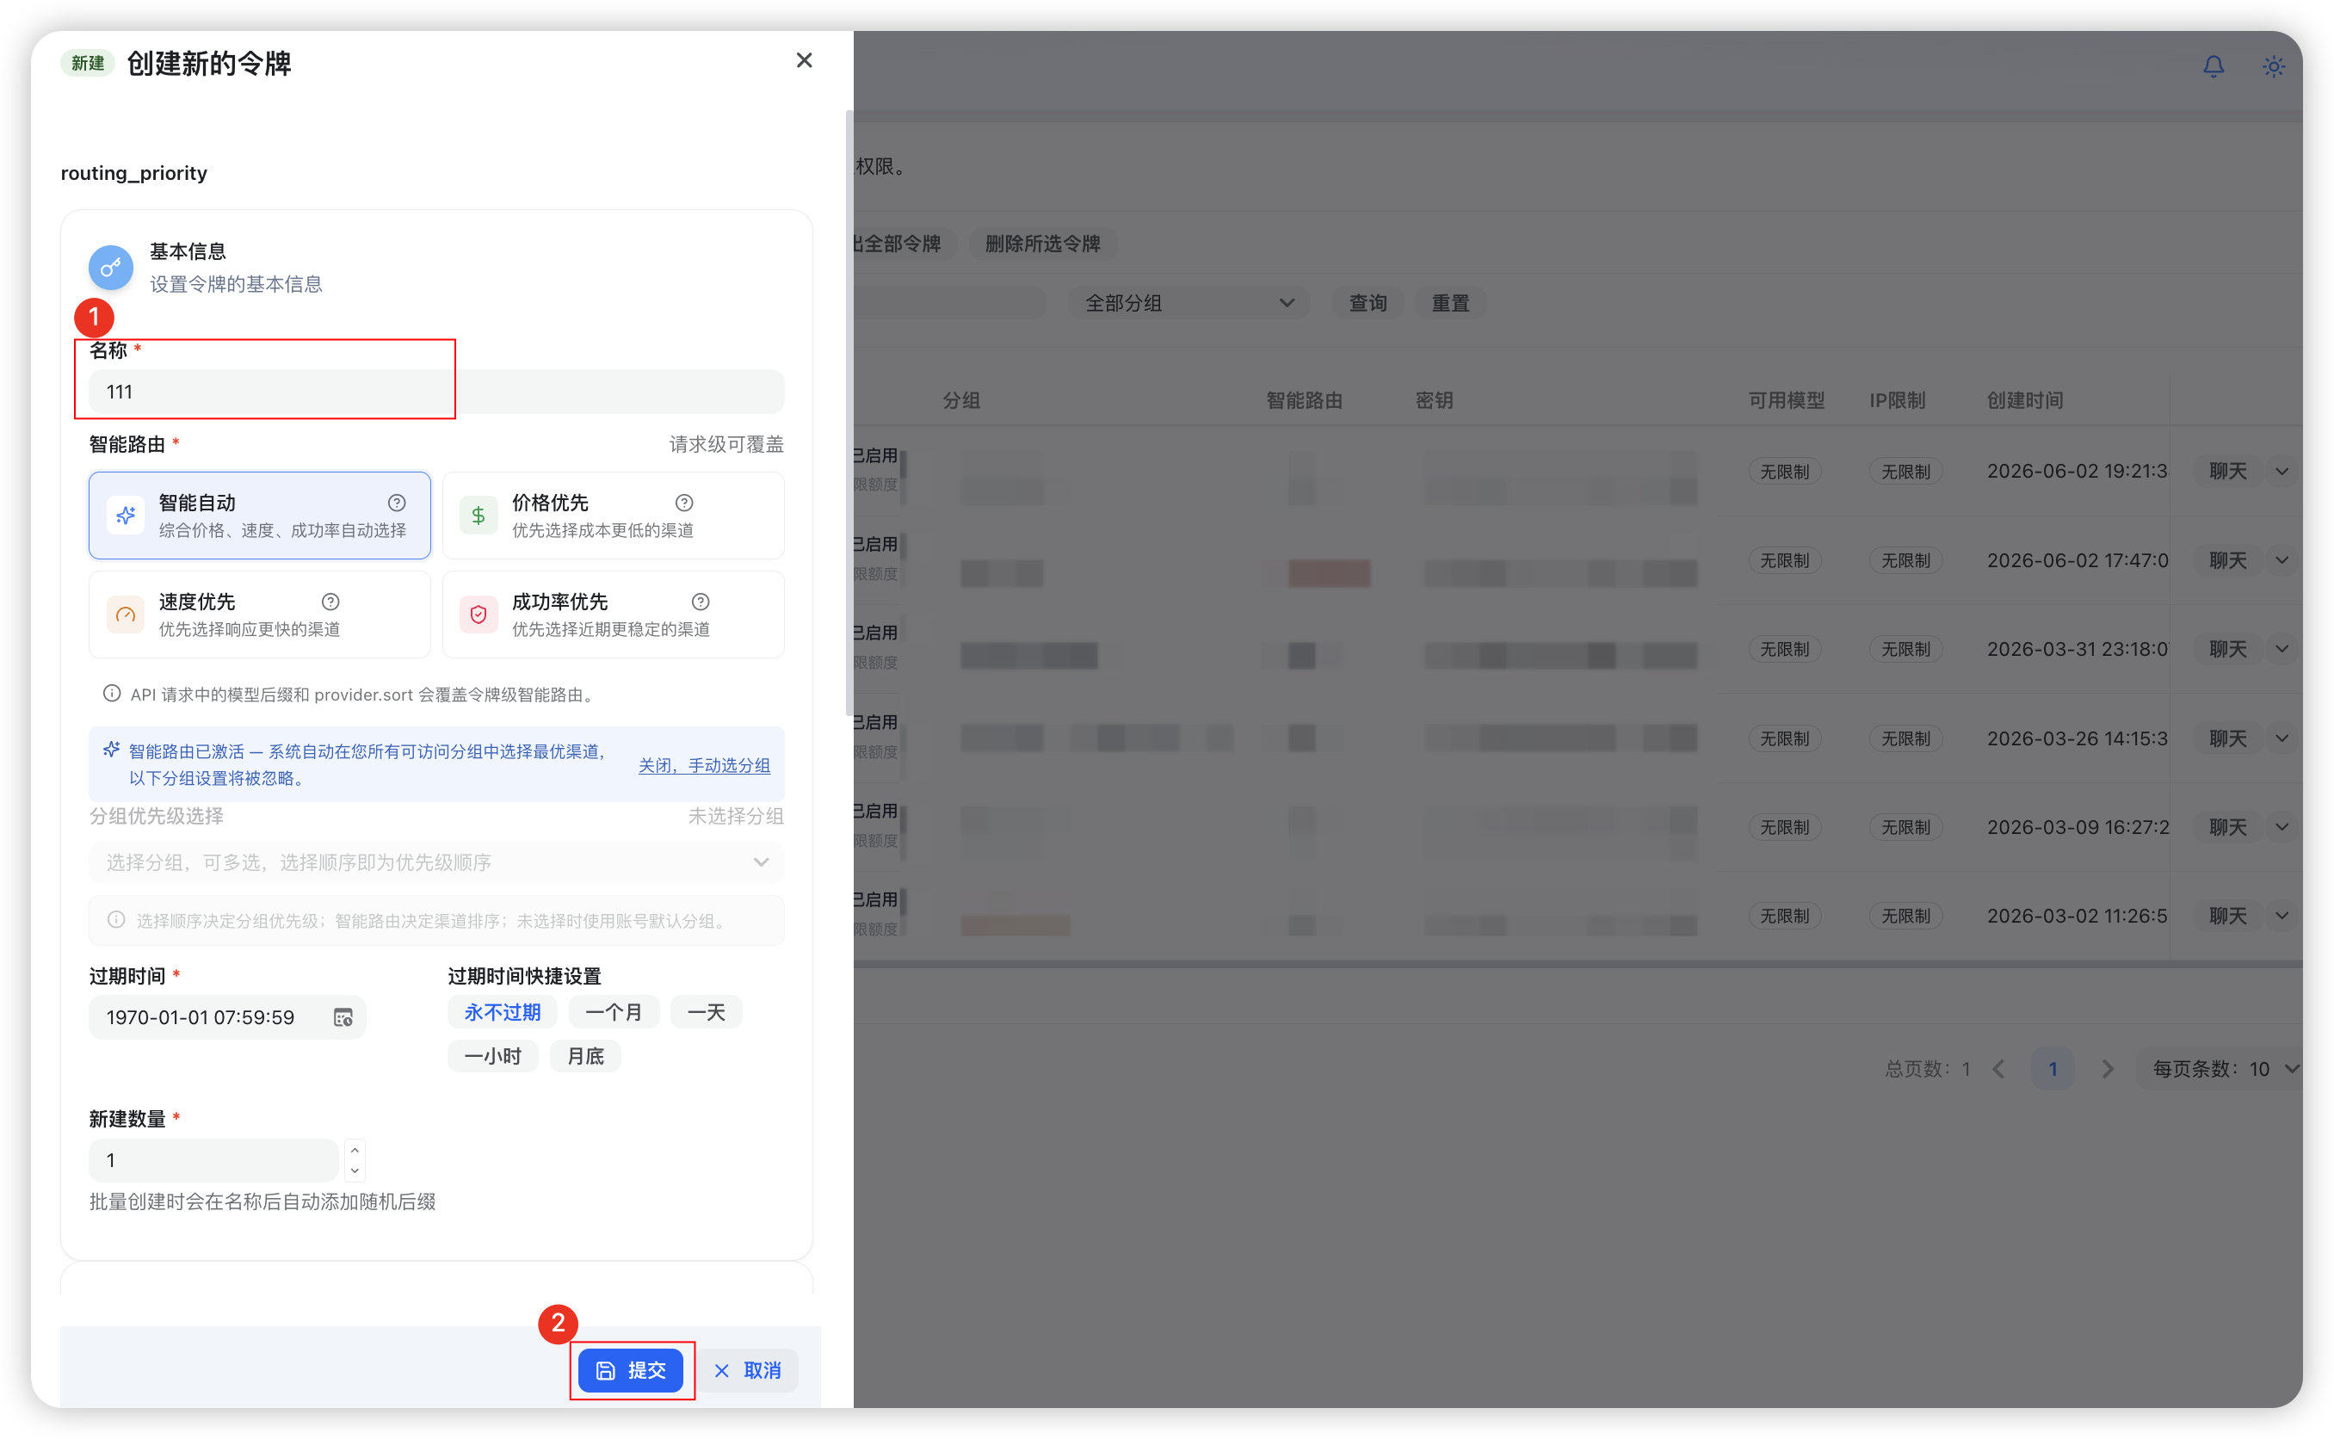Click 2026-03-09 16:27:2 timestamp
The image size is (2334, 1439).
(x=2077, y=826)
